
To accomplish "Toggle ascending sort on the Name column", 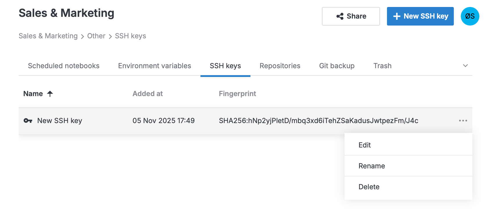I will [x=50, y=93].
